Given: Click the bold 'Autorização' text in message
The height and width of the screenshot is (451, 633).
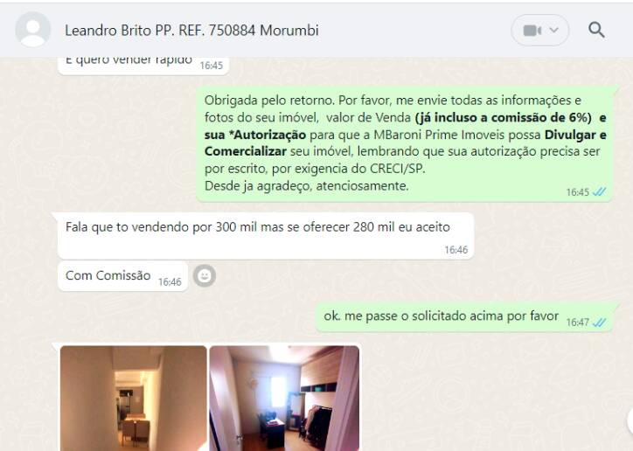Looking at the screenshot, I should click(268, 135).
